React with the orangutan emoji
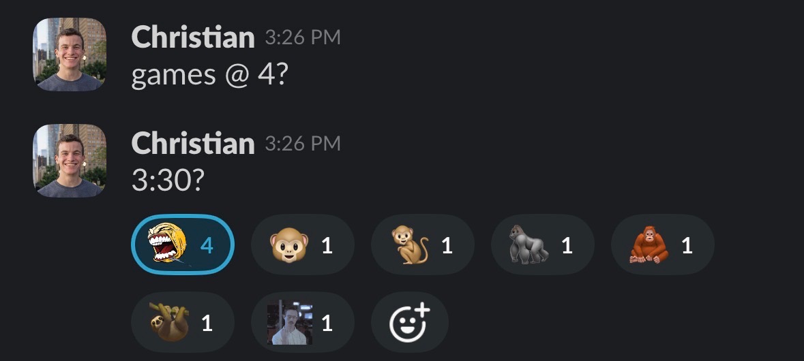This screenshot has width=804, height=361. coord(662,245)
